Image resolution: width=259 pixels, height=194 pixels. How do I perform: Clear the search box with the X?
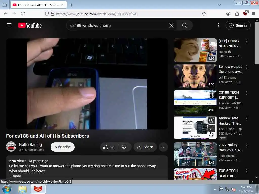(171, 25)
